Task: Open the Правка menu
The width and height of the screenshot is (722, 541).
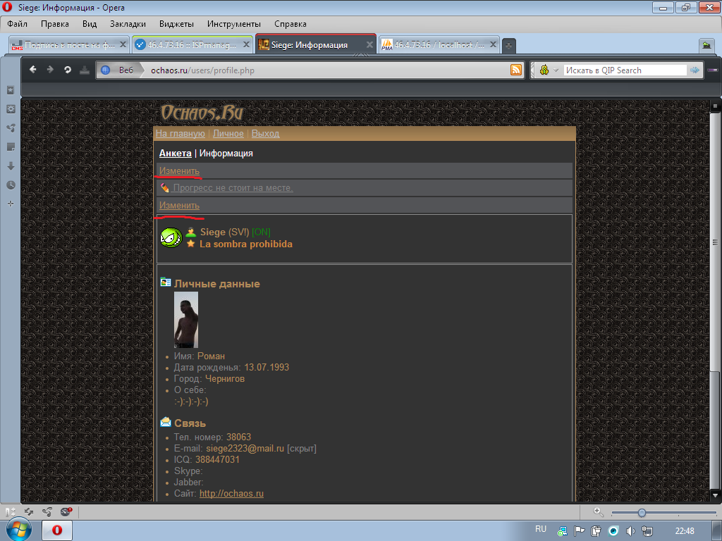Action: tap(55, 24)
